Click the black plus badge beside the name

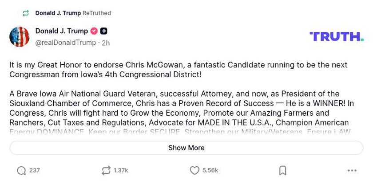click(103, 31)
